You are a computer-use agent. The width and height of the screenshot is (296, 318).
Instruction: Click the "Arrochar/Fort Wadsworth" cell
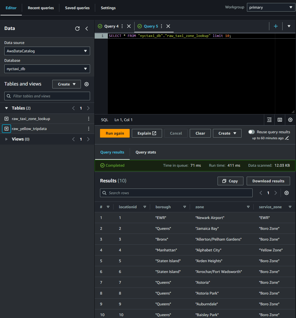coord(219,272)
